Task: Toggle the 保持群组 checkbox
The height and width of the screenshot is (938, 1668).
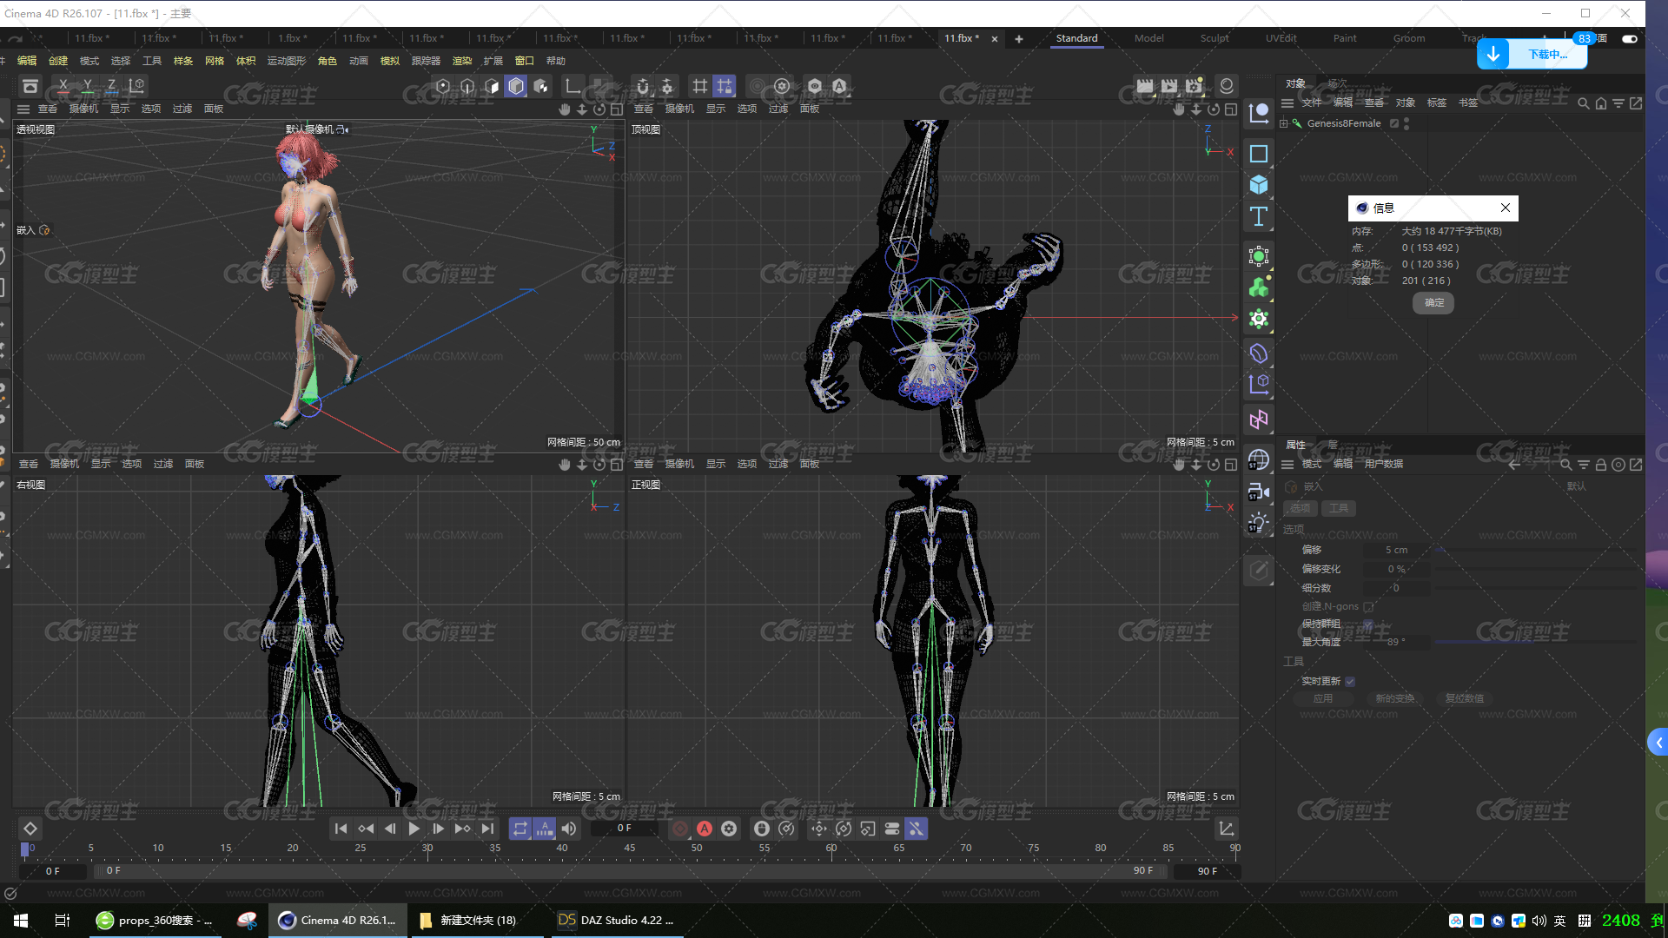Action: click(x=1368, y=624)
